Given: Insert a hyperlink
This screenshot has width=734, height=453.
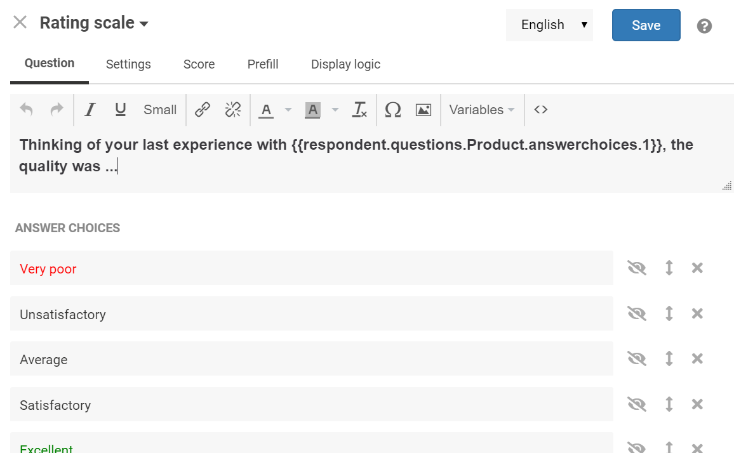Looking at the screenshot, I should point(202,110).
